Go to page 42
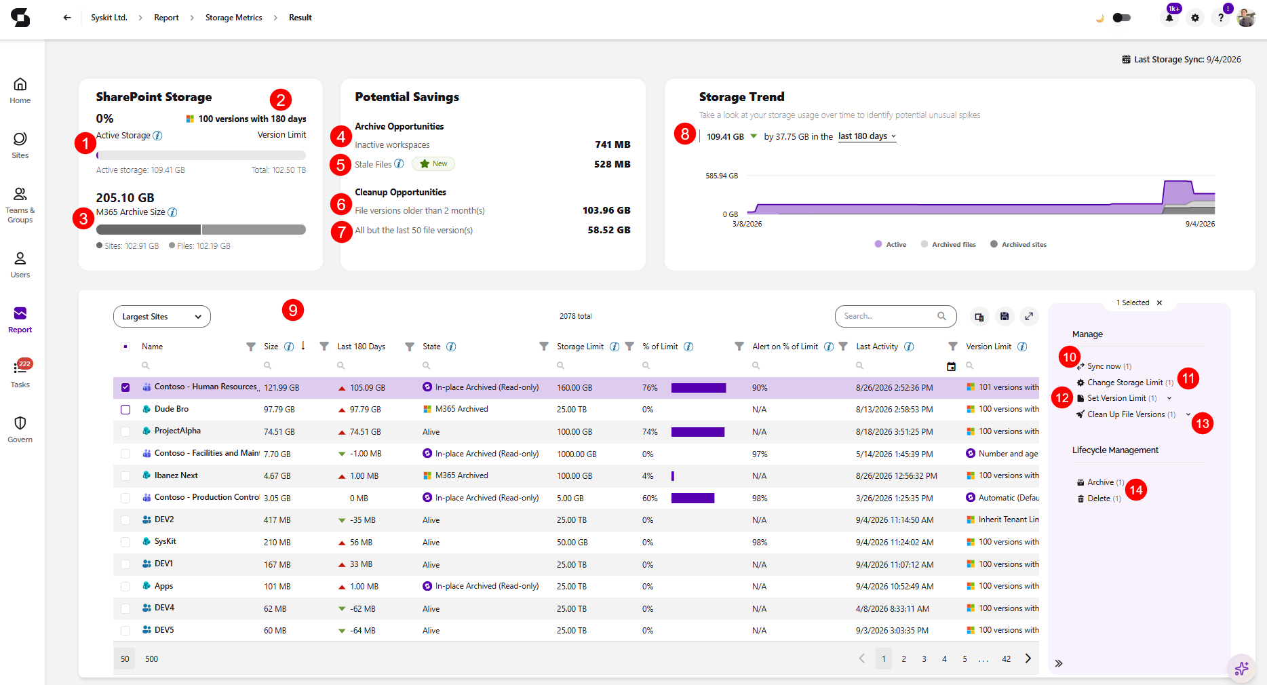This screenshot has height=685, width=1267. point(1007,659)
